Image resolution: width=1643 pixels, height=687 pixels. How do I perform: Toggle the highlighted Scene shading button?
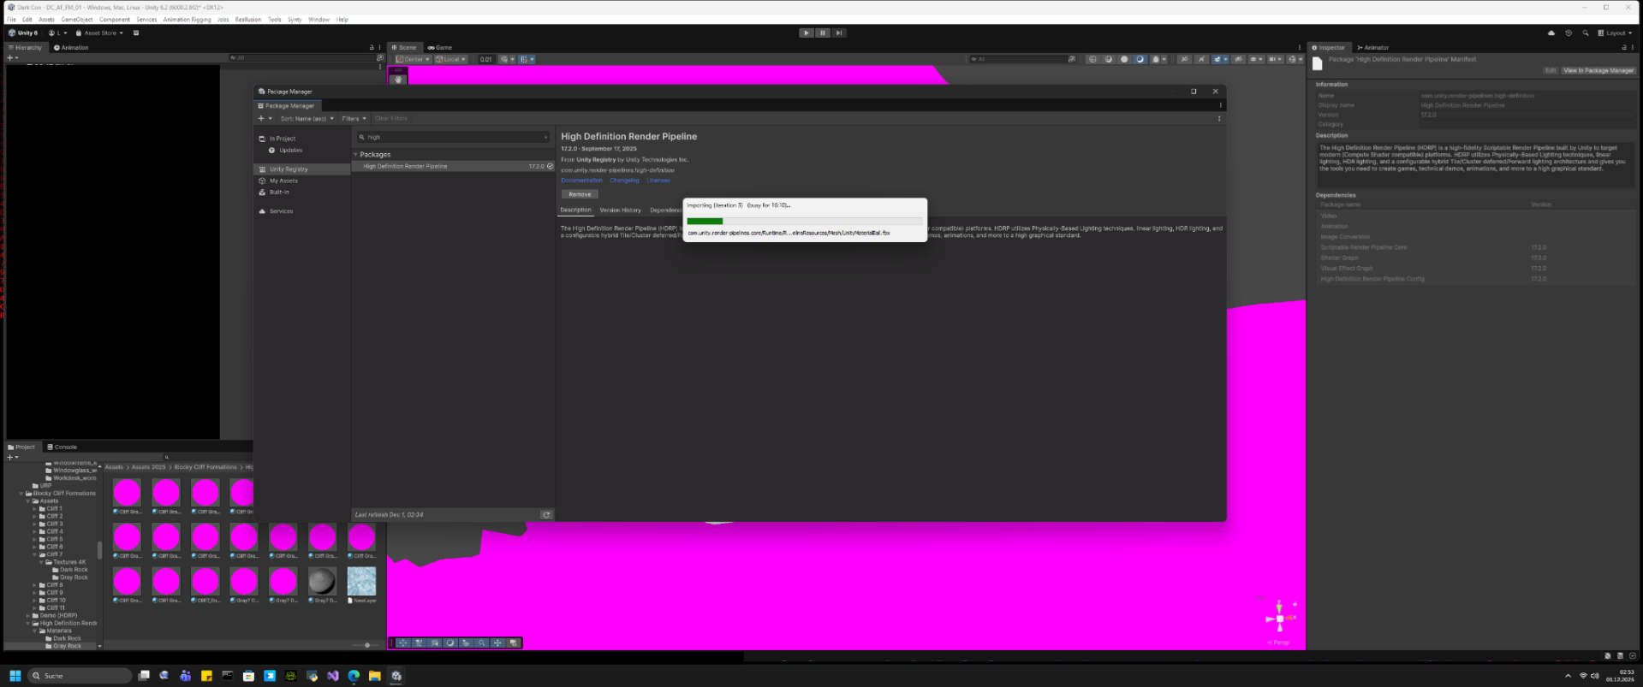[1140, 59]
